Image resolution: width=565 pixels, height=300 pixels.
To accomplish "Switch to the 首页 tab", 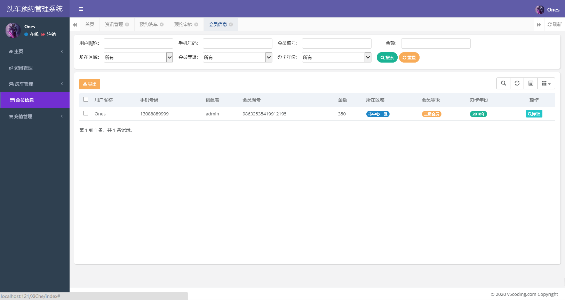I will 90,24.
